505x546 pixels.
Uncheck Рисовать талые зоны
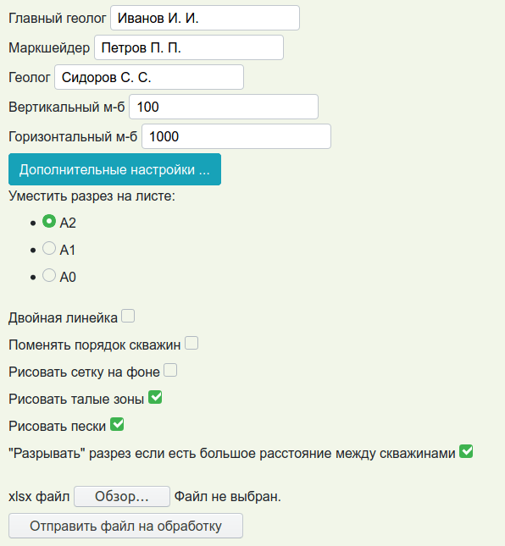coord(155,397)
